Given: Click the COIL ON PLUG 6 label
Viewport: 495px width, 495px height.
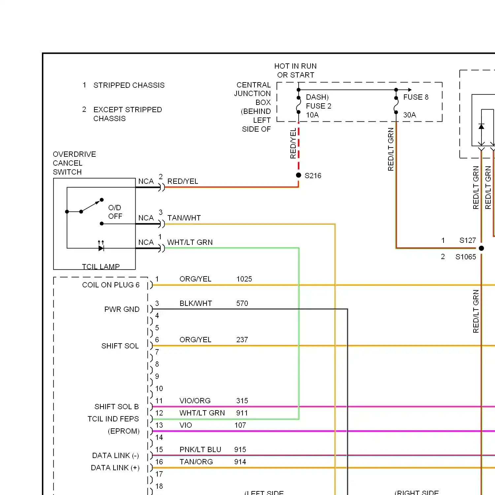Looking at the screenshot, I should [x=111, y=285].
